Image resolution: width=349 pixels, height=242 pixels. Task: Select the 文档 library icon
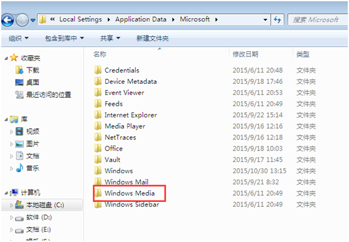coord(19,156)
